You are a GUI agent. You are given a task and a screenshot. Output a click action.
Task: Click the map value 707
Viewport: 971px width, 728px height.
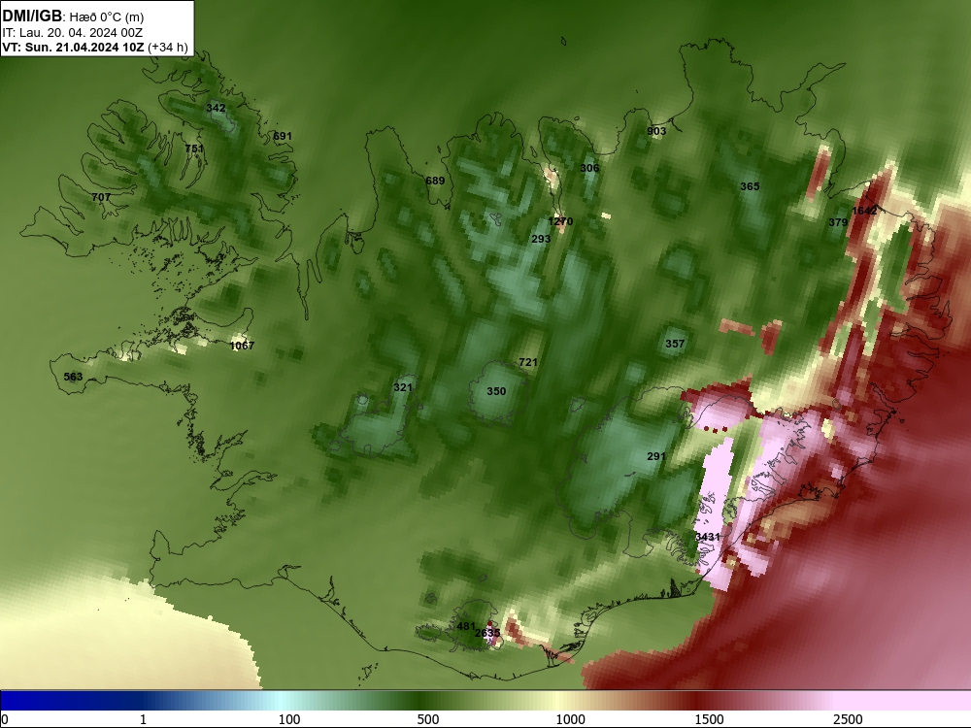point(101,197)
